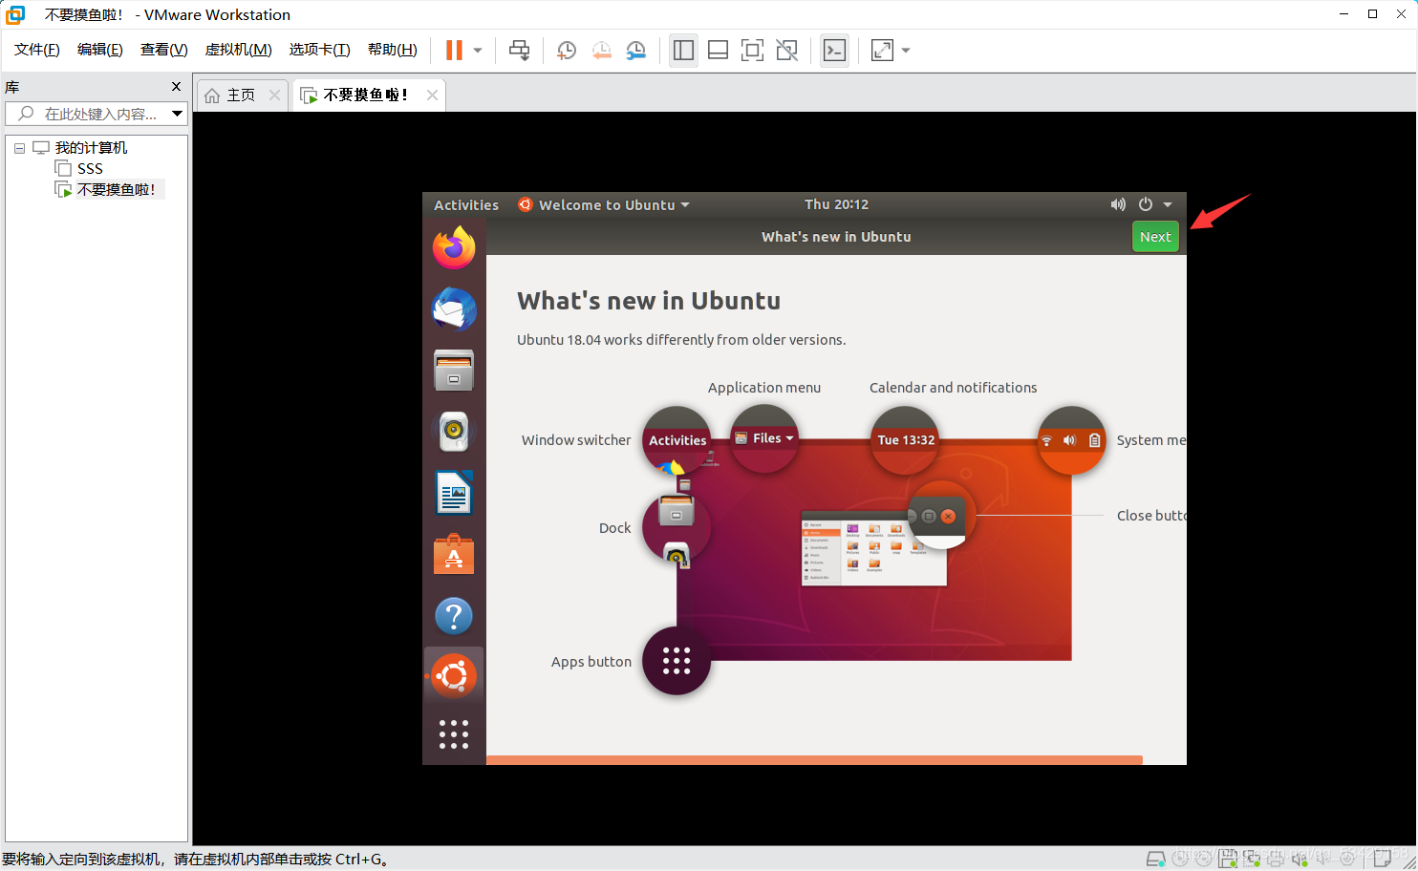Open the Help question mark dock icon
Image resolution: width=1418 pixels, height=871 pixels.
tap(454, 616)
